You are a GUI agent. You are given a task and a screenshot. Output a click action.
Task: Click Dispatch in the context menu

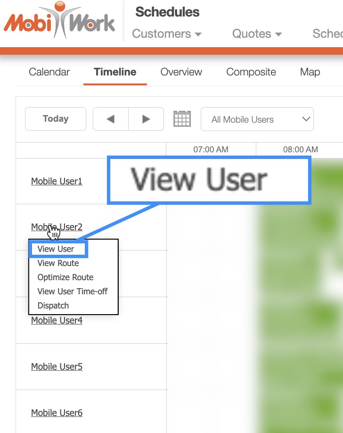pos(53,306)
